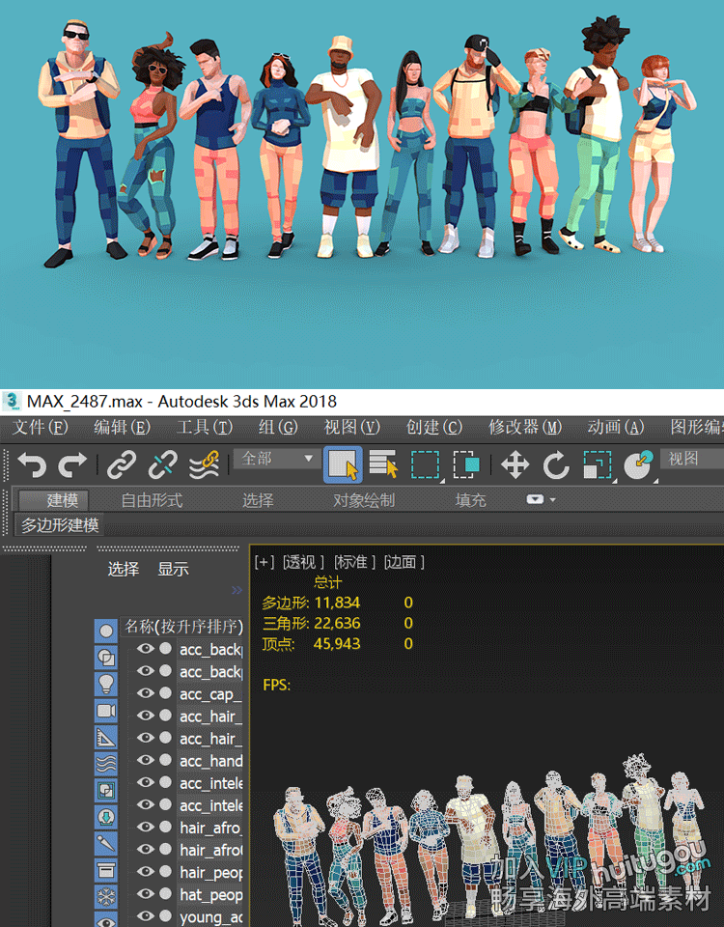Screen dimensions: 724x927
Task: Activate the Select Object tool
Action: pyautogui.click(x=343, y=465)
